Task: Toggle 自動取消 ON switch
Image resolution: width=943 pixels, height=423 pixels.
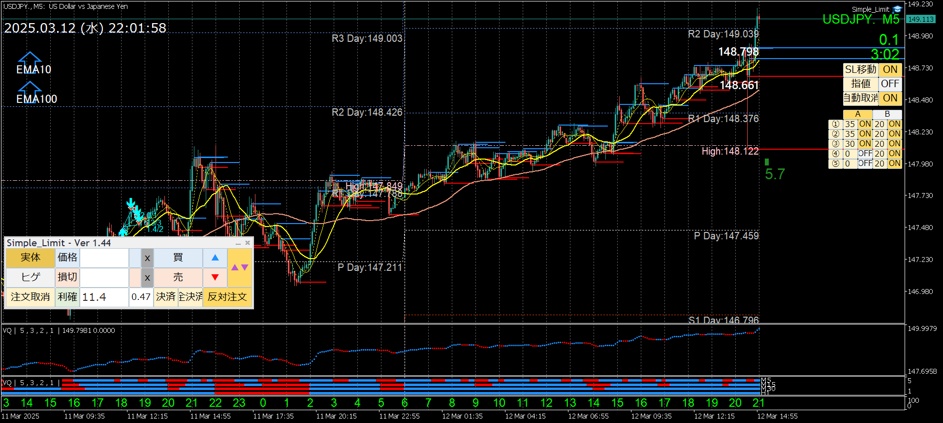Action: tap(890, 98)
